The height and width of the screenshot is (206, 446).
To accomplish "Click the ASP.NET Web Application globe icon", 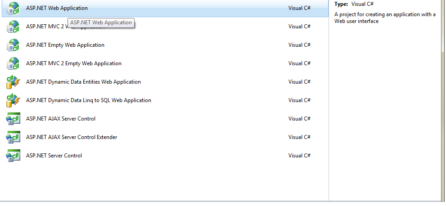I will click(13, 8).
